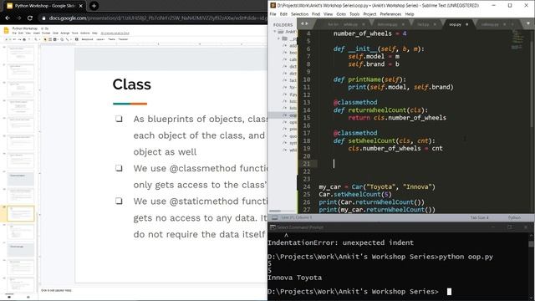This screenshot has height=301, width=535.
Task: Open the Goto menu in Sublime Text
Action: (x=341, y=14)
